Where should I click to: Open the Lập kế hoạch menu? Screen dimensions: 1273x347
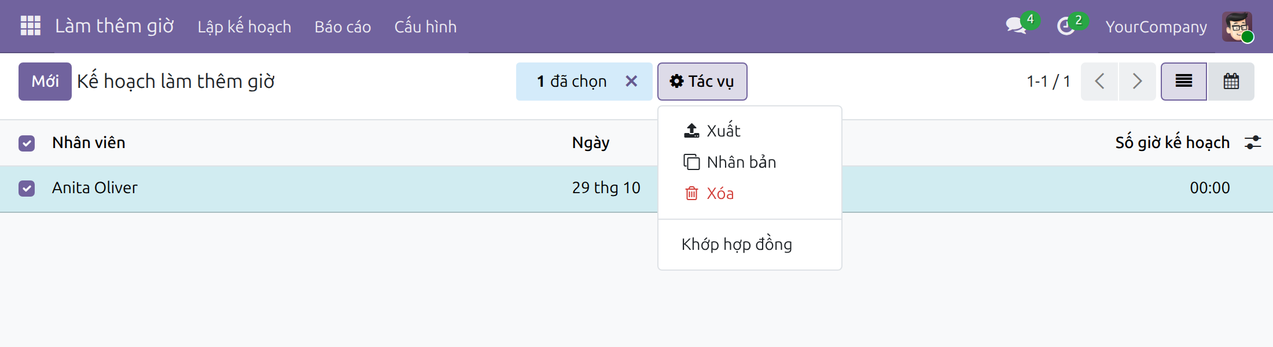244,27
